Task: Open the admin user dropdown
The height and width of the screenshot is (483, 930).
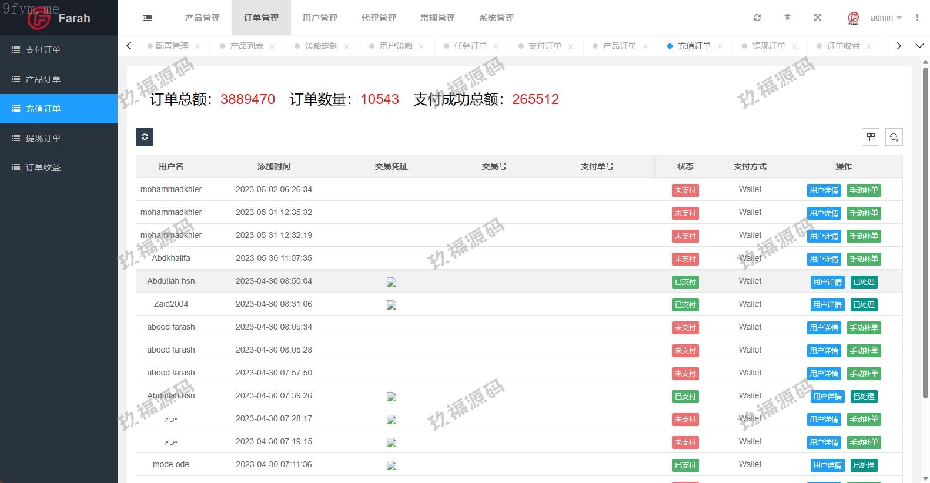Action: (885, 18)
